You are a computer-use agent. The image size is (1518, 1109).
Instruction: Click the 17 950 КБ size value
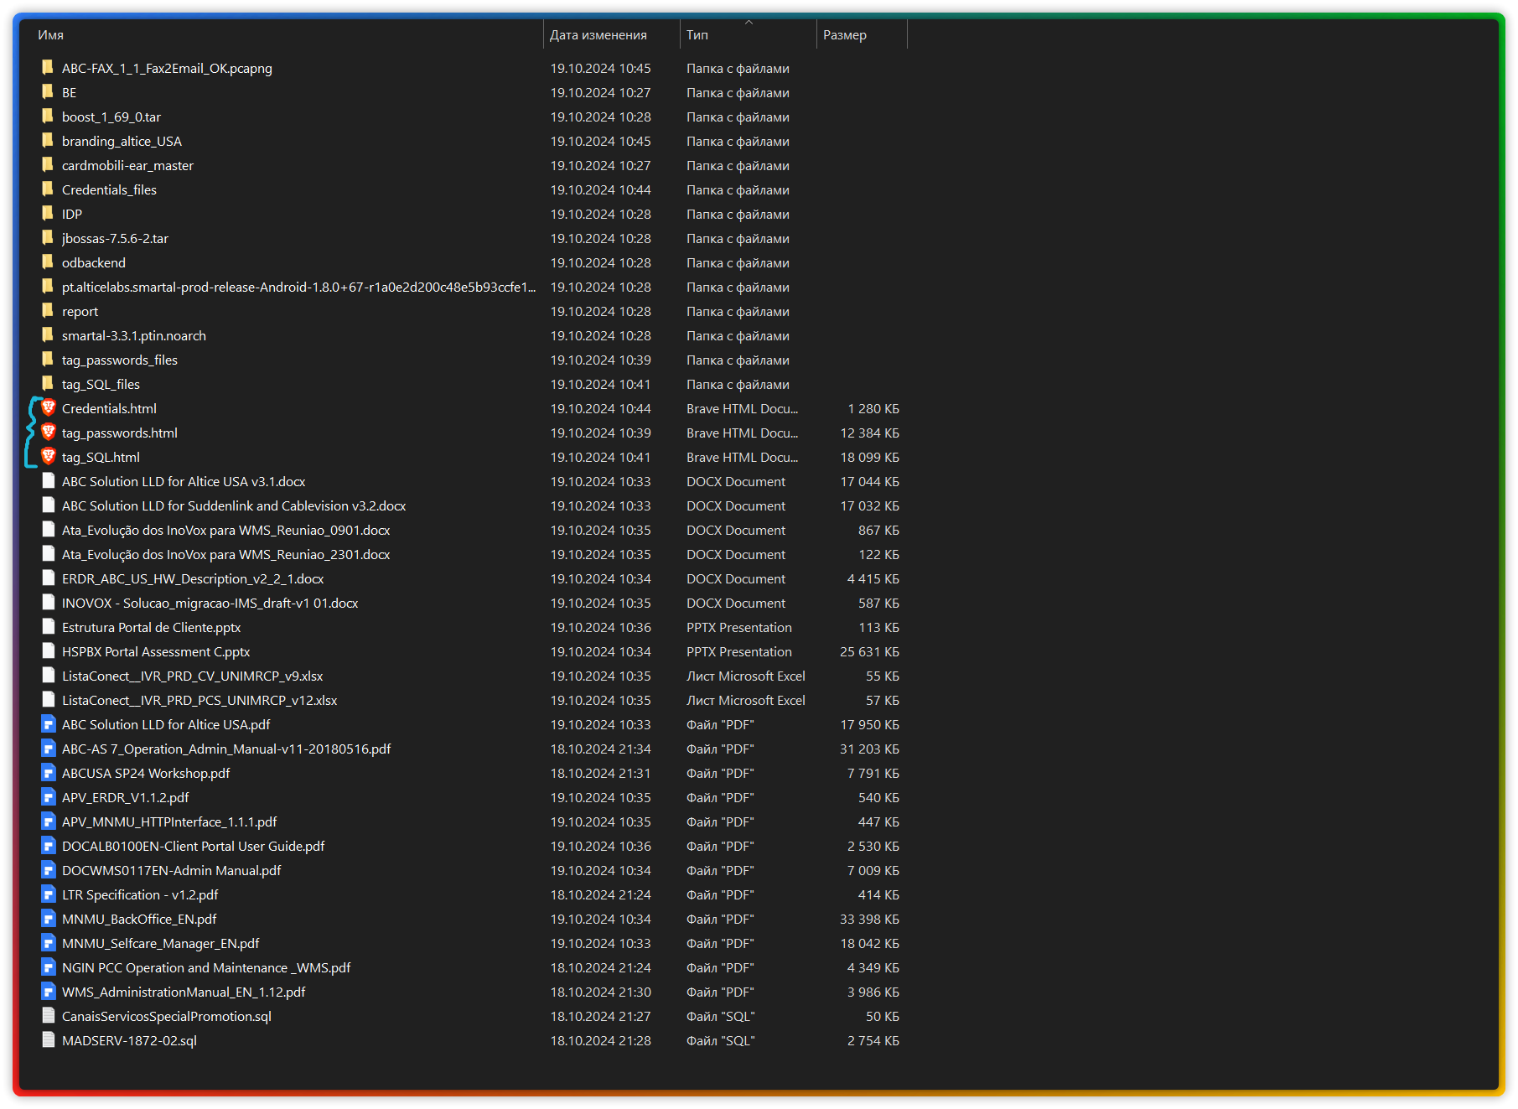tap(869, 724)
